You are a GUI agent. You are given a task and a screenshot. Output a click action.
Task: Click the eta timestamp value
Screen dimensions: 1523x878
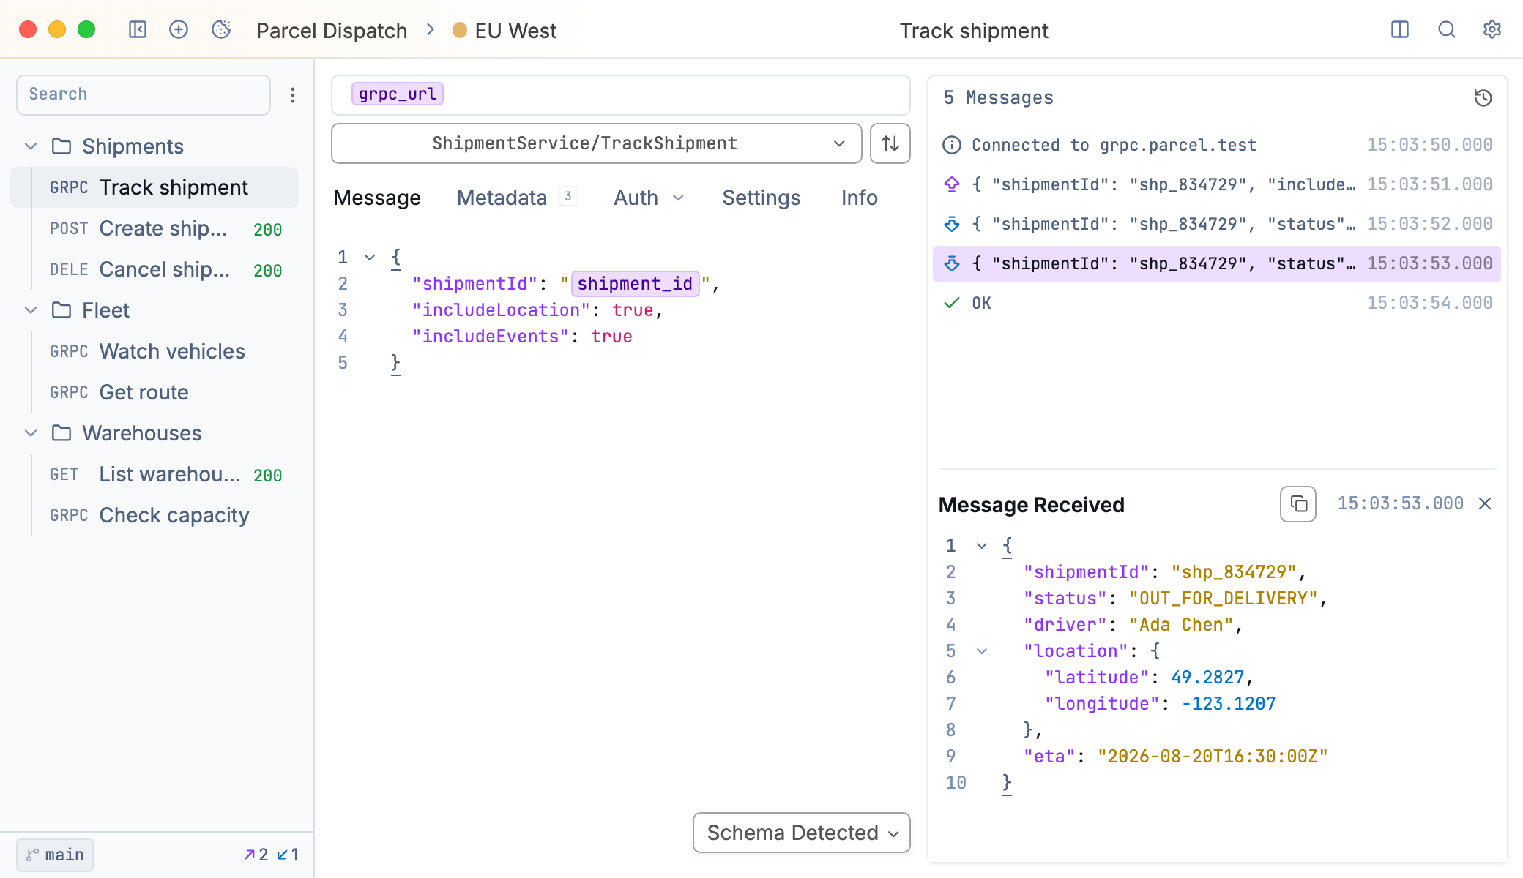pyautogui.click(x=1213, y=757)
